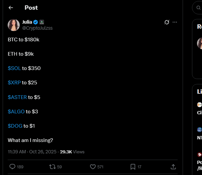Click the repost arrows icon
Image resolution: width=202 pixels, height=175 pixels.
coord(52,166)
